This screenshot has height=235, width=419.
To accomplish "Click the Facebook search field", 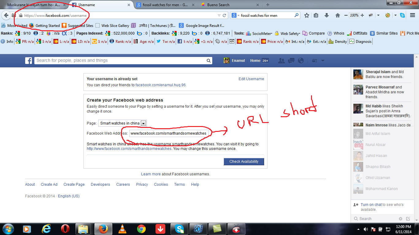I will tap(120, 61).
